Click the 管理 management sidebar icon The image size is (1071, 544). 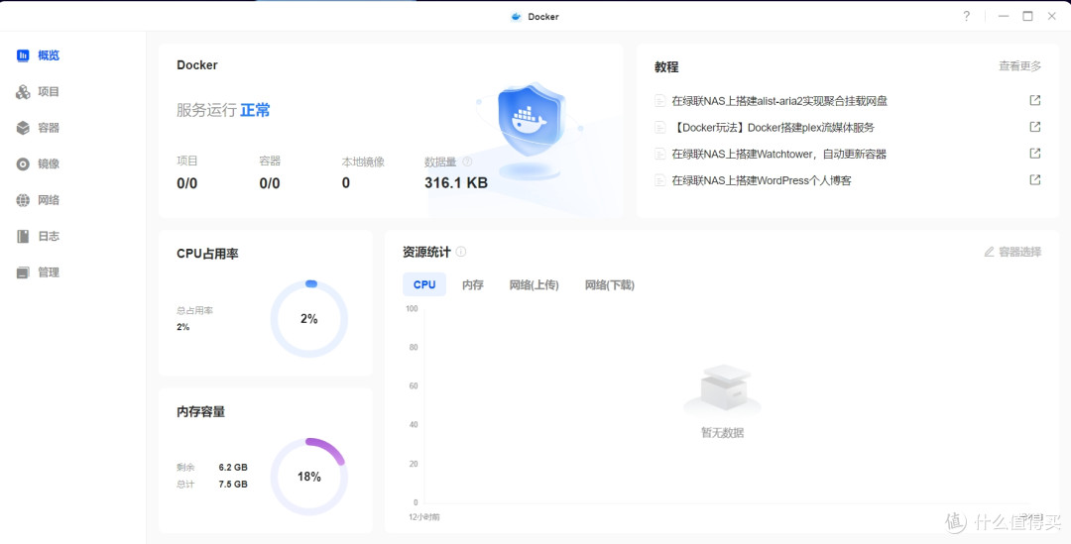click(23, 272)
